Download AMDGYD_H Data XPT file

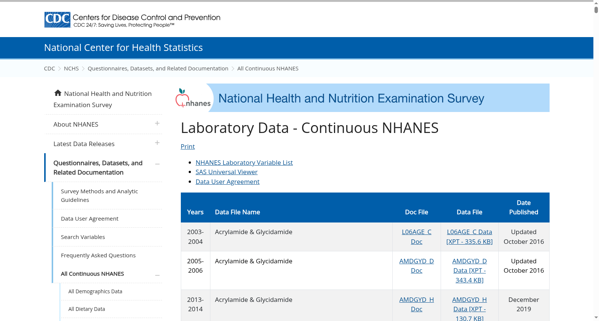[469, 309]
